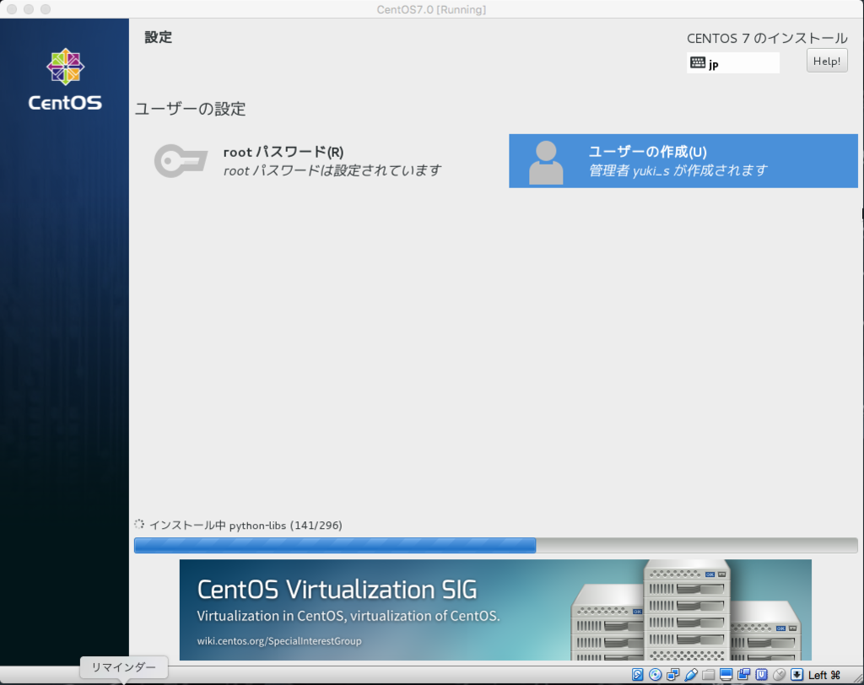Click the 設定 header text
This screenshot has width=864, height=685.
(158, 37)
